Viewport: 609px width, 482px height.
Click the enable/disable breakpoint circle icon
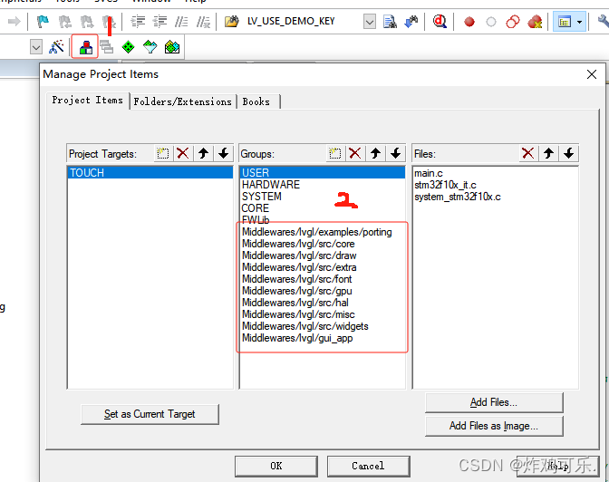(491, 22)
